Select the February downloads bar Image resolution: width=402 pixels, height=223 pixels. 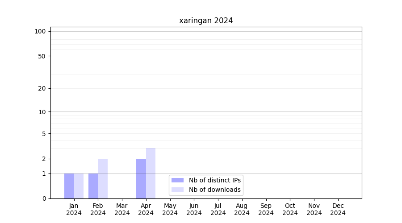103,179
